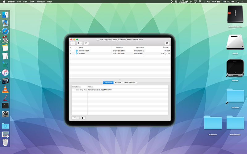Screen dimensions: 247x154
Task: Open the Help menu
Action: [x=49, y=2]
